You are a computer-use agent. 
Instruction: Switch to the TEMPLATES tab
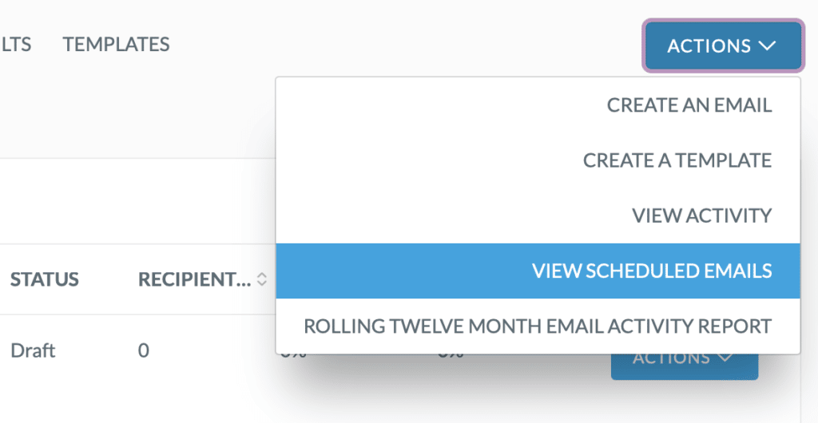click(x=117, y=44)
